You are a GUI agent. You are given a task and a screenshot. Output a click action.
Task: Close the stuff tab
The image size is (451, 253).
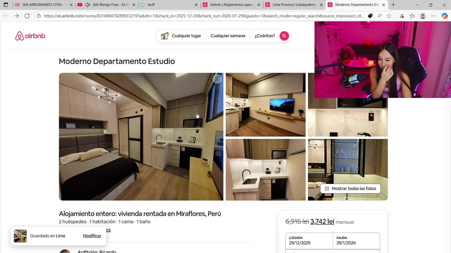(196, 5)
